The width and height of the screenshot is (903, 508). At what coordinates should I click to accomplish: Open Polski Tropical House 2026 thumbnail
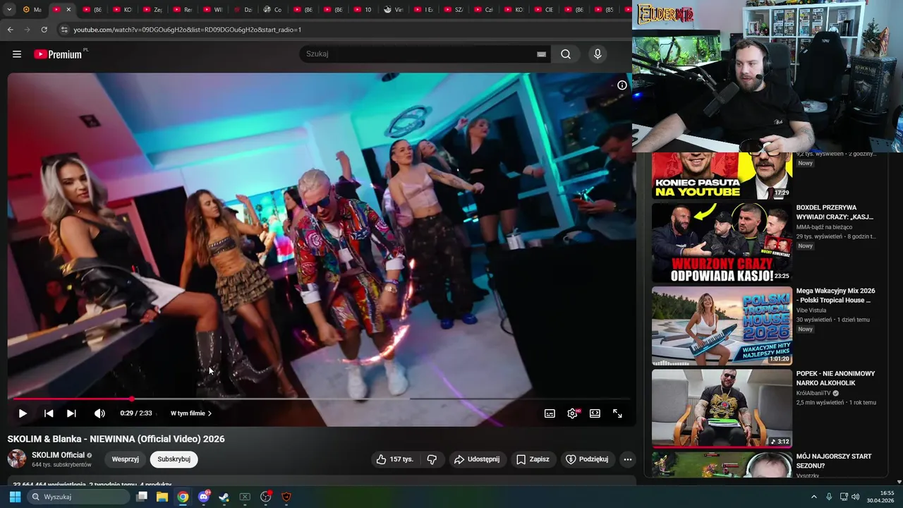pyautogui.click(x=722, y=326)
